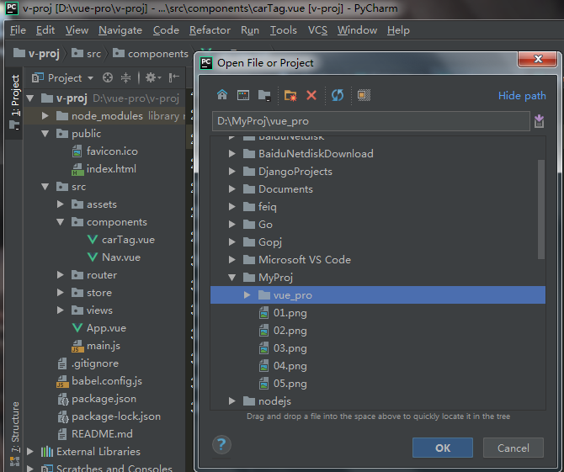Expand Microsoft VS Code folder arrow
The height and width of the screenshot is (472, 564).
[x=232, y=259]
